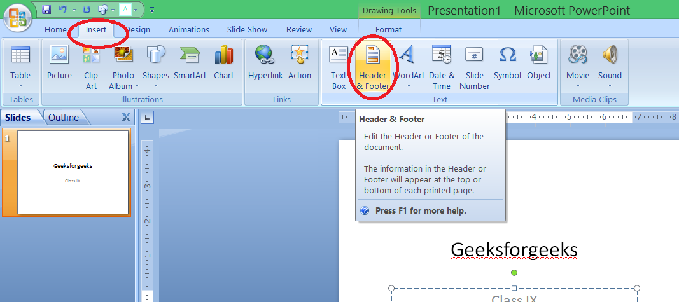Open the Animations tab

(189, 29)
